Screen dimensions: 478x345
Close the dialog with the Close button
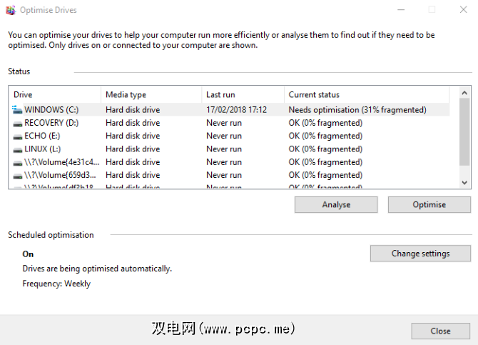tap(440, 331)
